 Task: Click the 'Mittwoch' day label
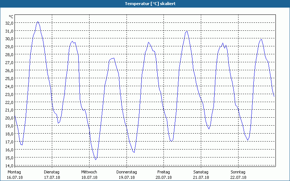89,172
